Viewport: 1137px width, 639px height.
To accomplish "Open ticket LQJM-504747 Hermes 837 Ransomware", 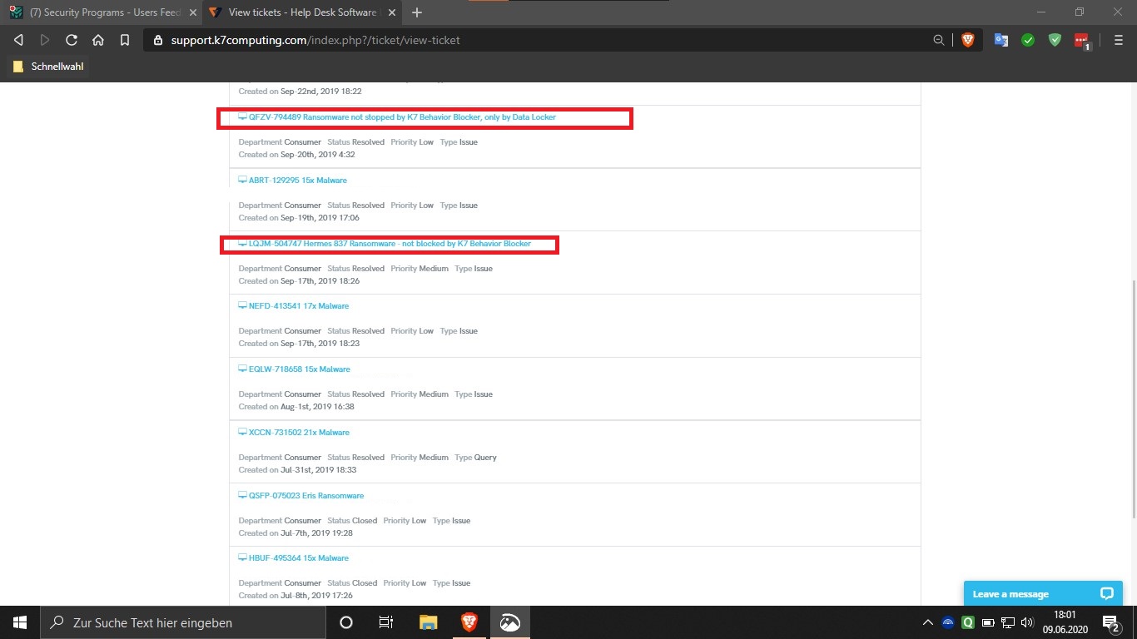I will [390, 244].
